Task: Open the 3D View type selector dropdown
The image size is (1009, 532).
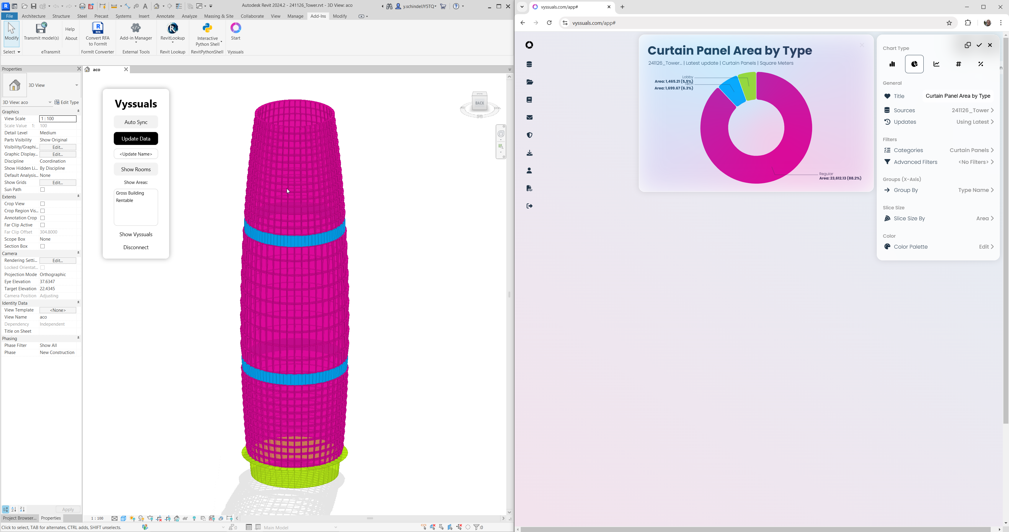Action: (x=76, y=85)
